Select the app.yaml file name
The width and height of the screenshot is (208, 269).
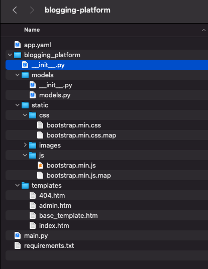pyautogui.click(x=38, y=45)
